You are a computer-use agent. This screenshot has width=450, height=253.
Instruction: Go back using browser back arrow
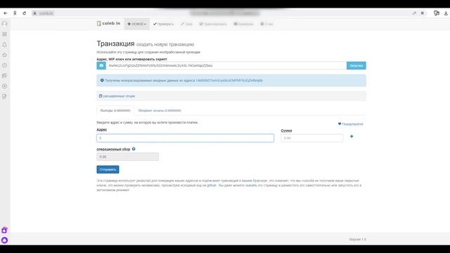point(6,13)
